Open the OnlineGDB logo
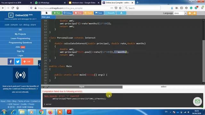 pos(20,15)
